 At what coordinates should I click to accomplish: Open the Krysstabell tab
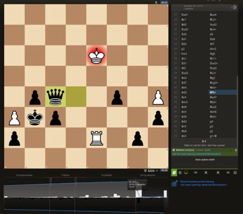coord(106,175)
